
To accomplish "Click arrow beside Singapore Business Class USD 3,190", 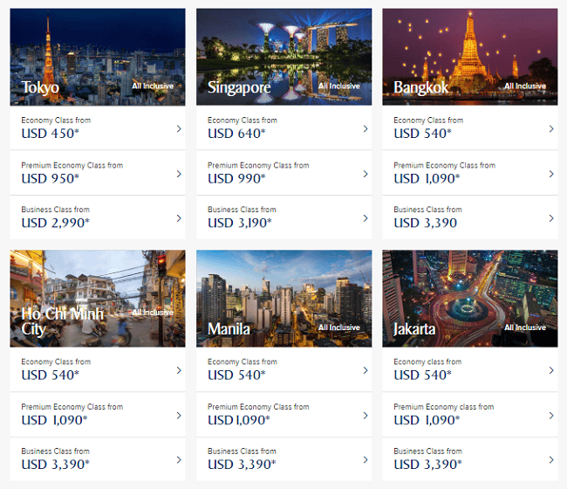I will pos(365,218).
